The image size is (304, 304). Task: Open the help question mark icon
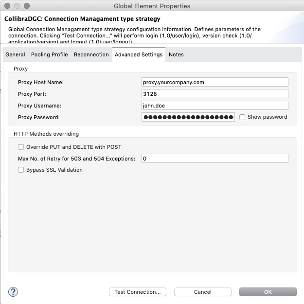(x=13, y=292)
